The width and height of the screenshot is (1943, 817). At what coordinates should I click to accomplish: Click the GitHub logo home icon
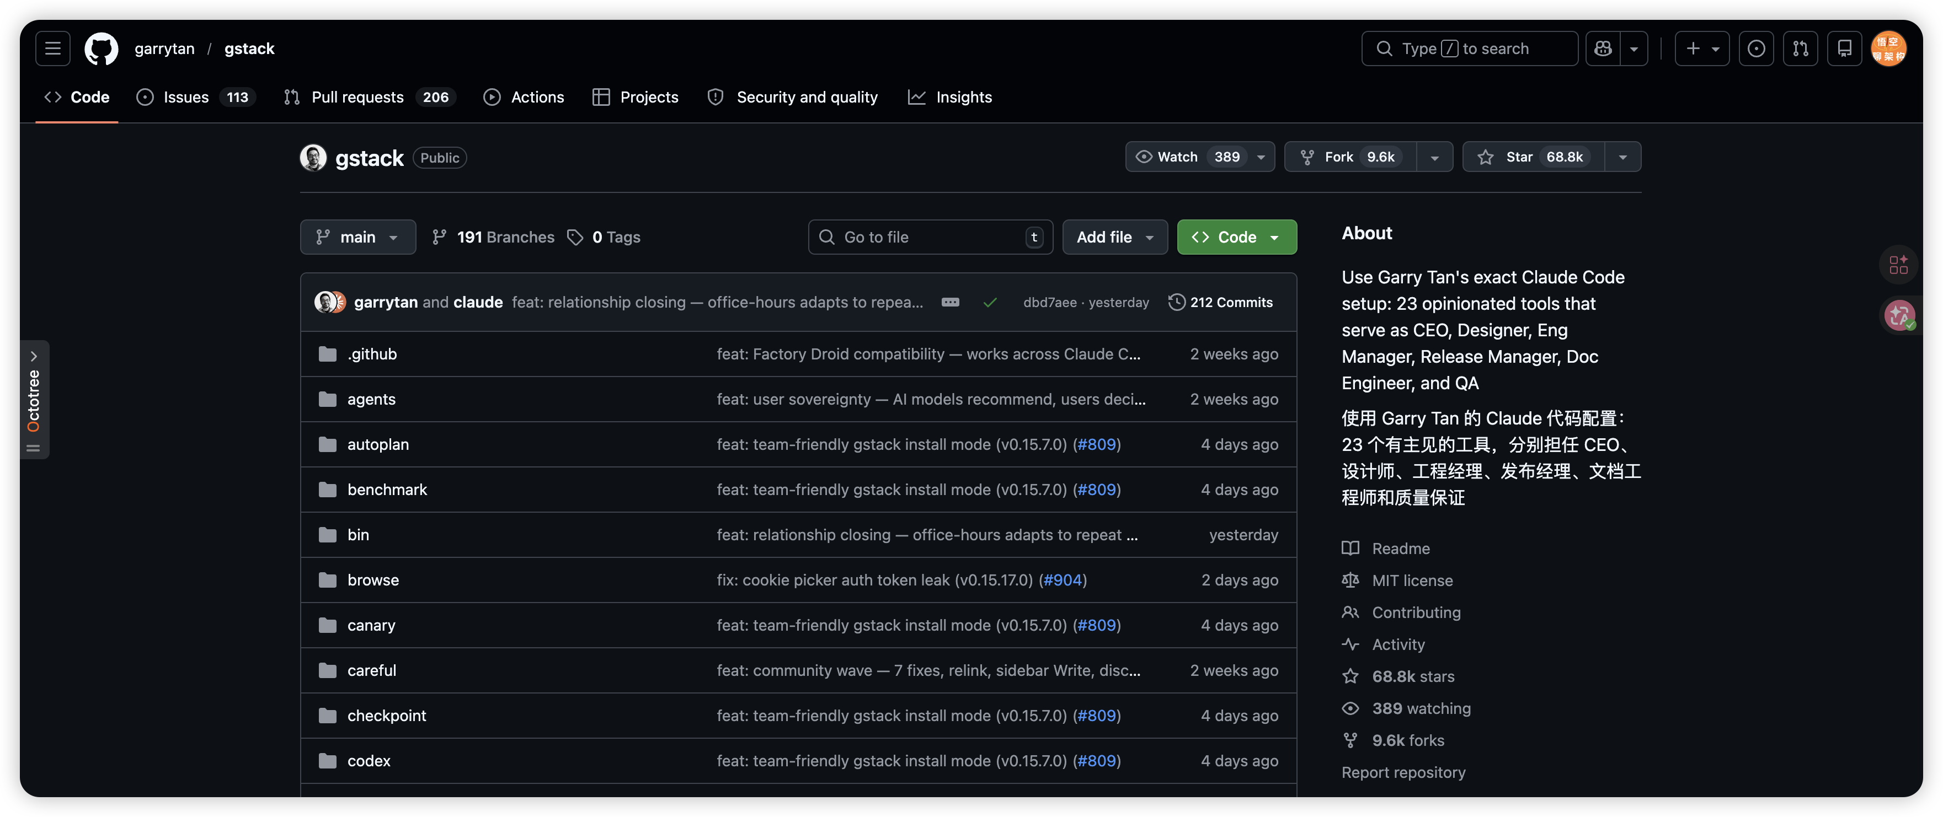coord(101,48)
